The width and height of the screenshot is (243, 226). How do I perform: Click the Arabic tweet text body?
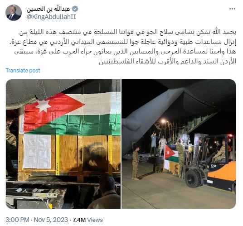click(x=122, y=47)
